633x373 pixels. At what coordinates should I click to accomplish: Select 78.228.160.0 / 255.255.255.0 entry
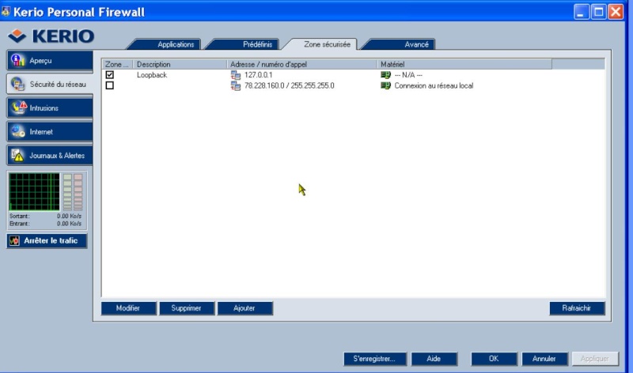click(289, 85)
